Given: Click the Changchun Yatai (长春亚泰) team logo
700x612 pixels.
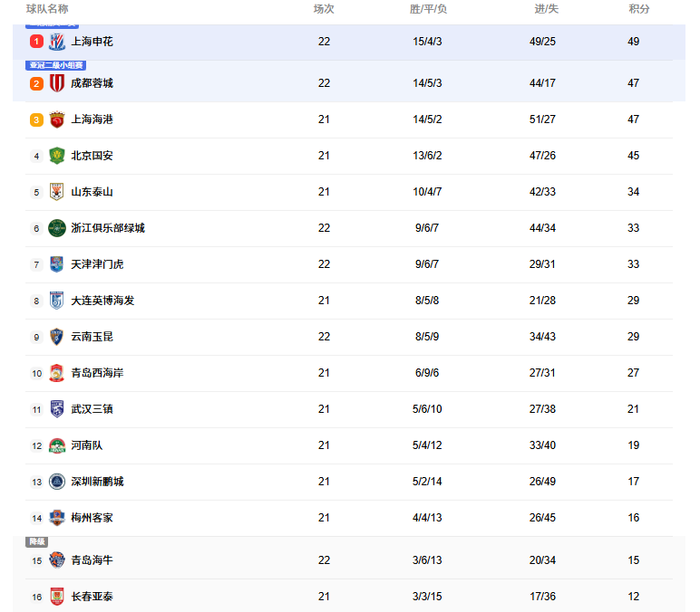Looking at the screenshot, I should [x=57, y=597].
